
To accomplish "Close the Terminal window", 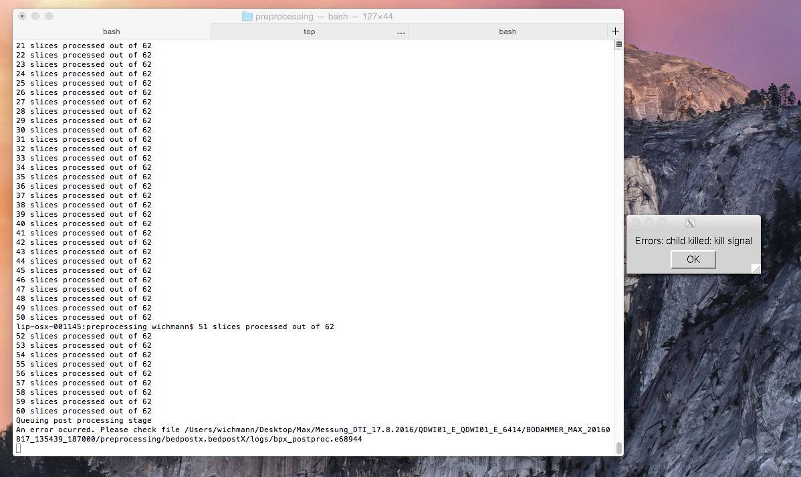I will [22, 16].
